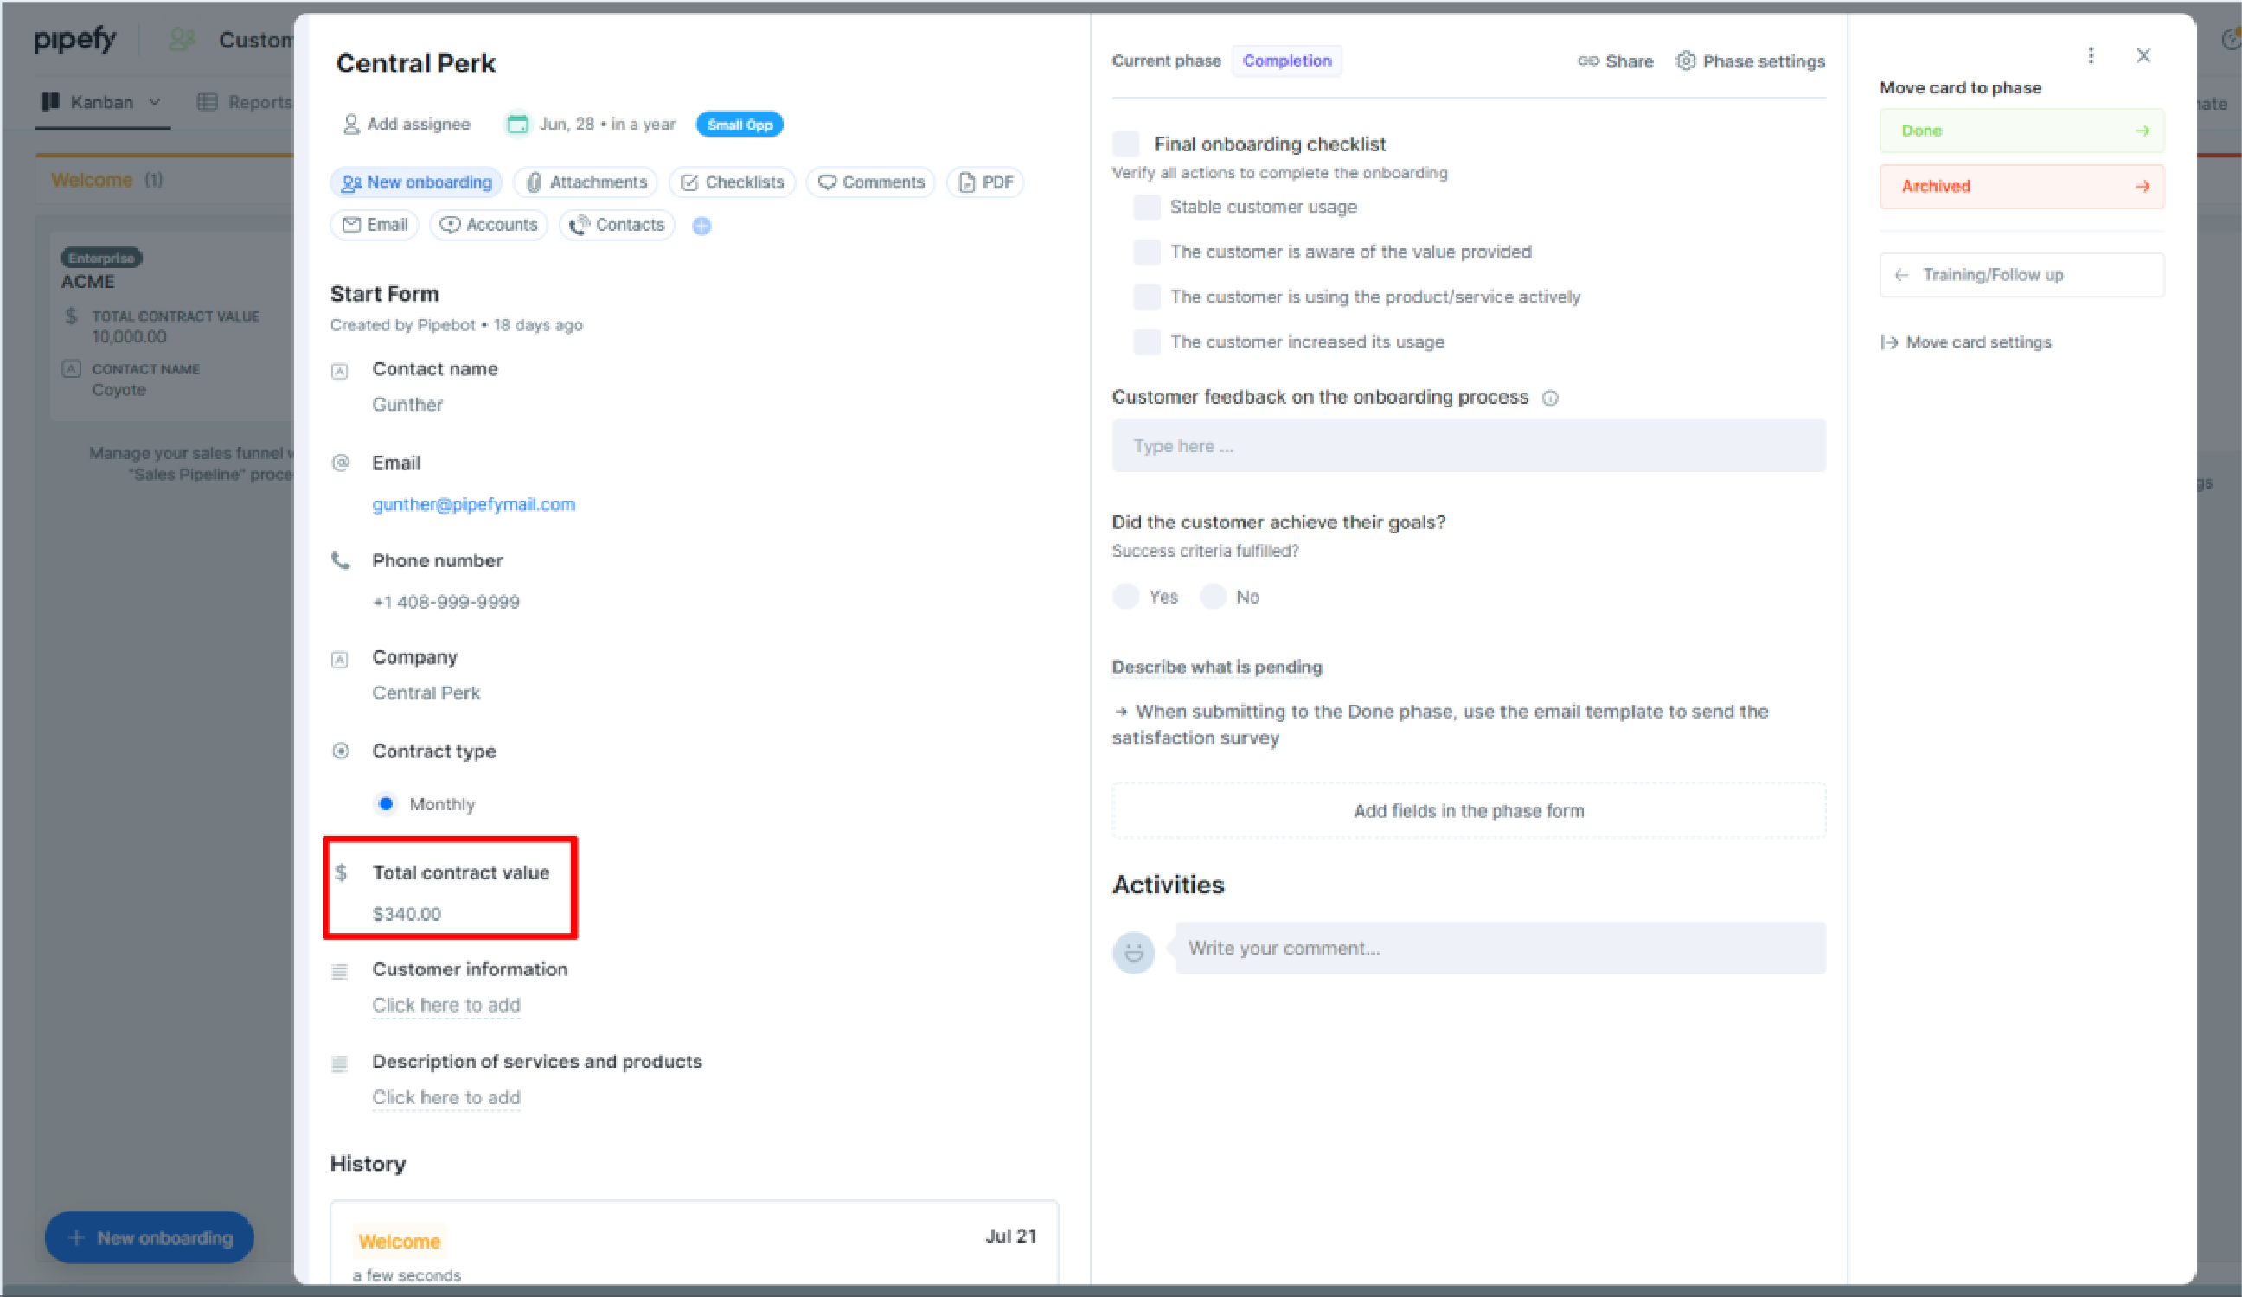Screen dimensions: 2242x1297
Task: Switch to the Current phase tab
Action: pos(1168,61)
